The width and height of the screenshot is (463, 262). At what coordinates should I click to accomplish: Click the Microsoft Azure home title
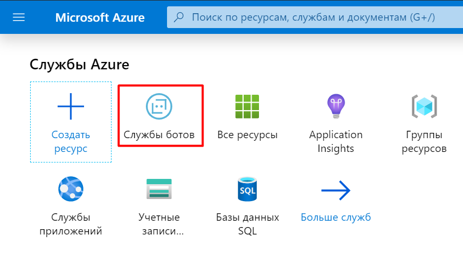[x=100, y=17]
